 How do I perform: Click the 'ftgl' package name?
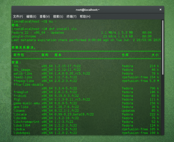coord(17,99)
